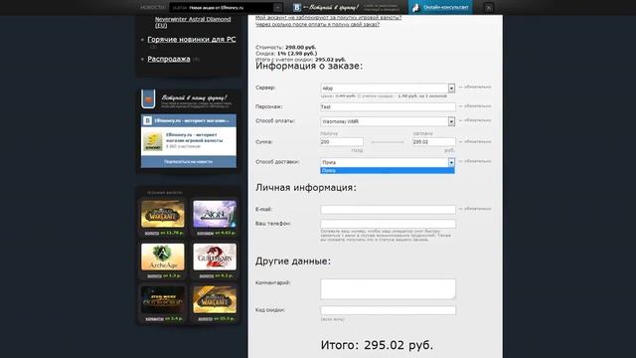Open the Распродажа category link
This screenshot has width=636, height=358.
coord(169,59)
